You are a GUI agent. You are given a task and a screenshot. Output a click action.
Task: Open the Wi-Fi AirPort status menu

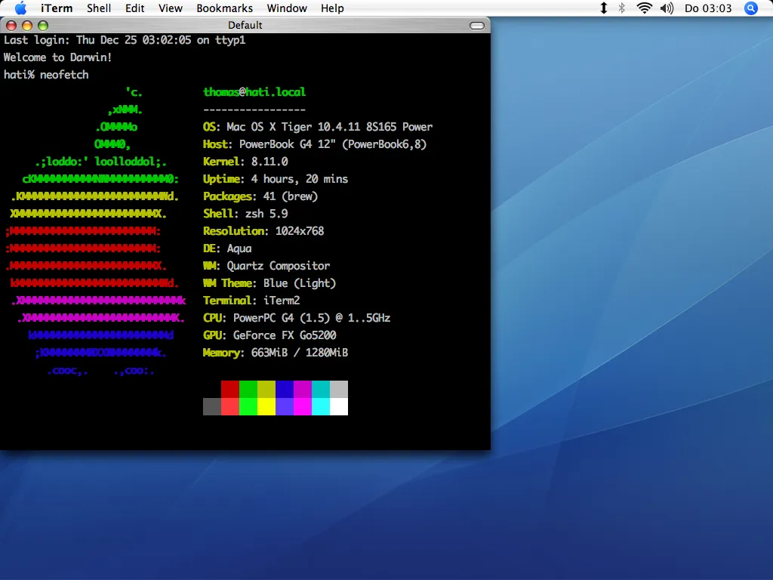(x=644, y=8)
